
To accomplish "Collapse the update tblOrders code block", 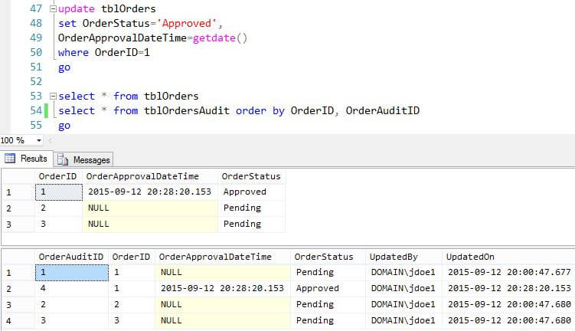I will point(51,9).
